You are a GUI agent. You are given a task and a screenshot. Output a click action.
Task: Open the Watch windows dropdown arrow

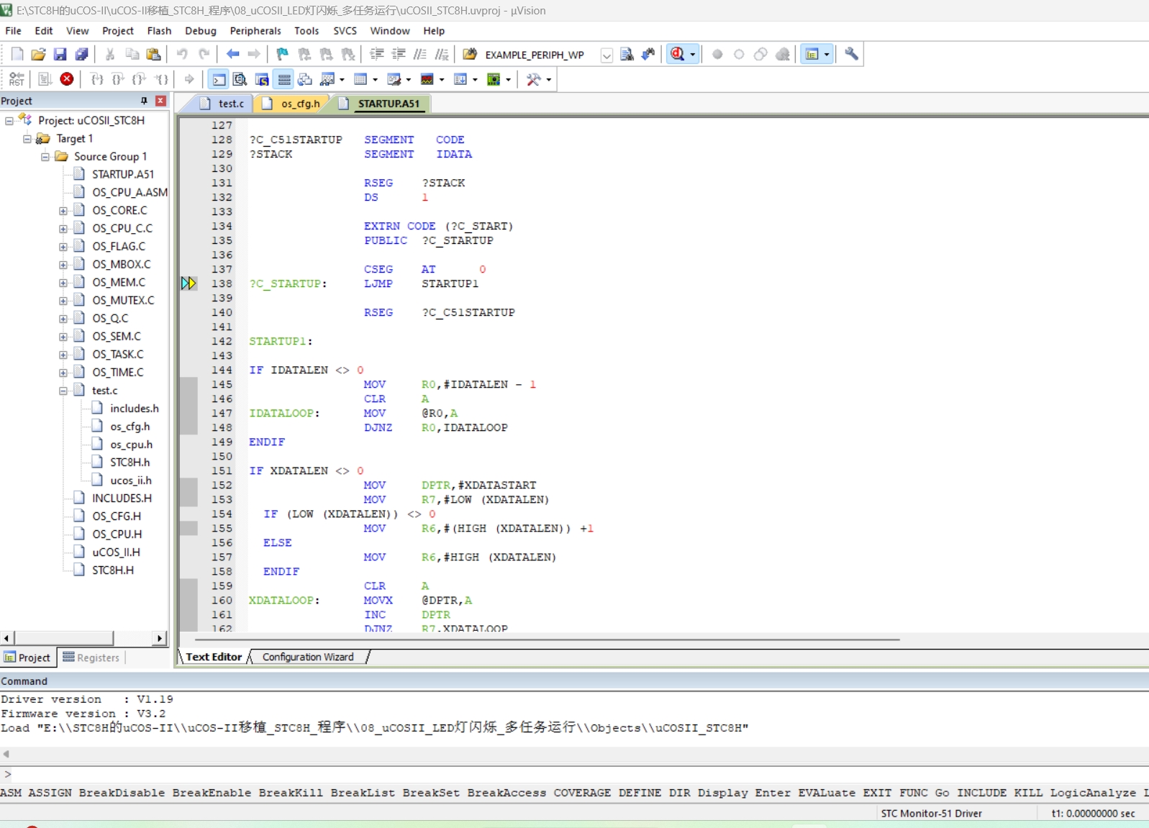click(342, 80)
